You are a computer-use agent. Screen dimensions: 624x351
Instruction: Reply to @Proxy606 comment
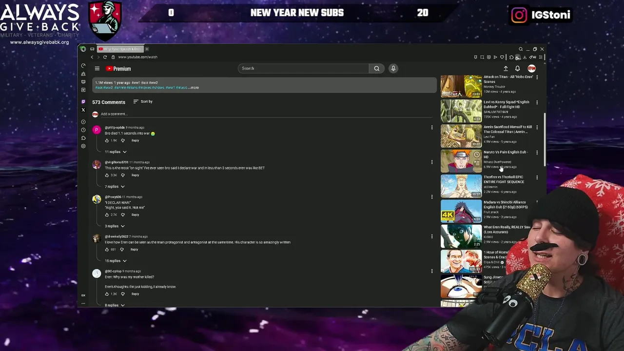pos(135,214)
